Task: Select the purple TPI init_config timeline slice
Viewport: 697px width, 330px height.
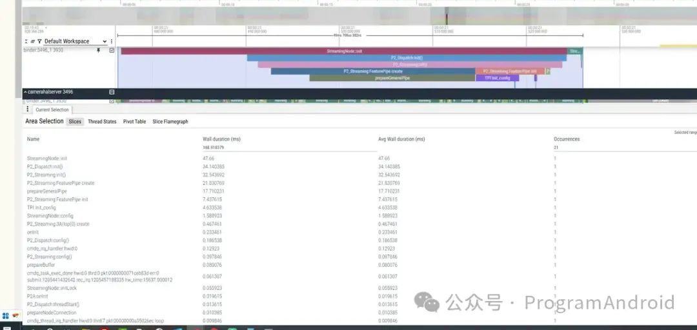Action: tap(497, 78)
